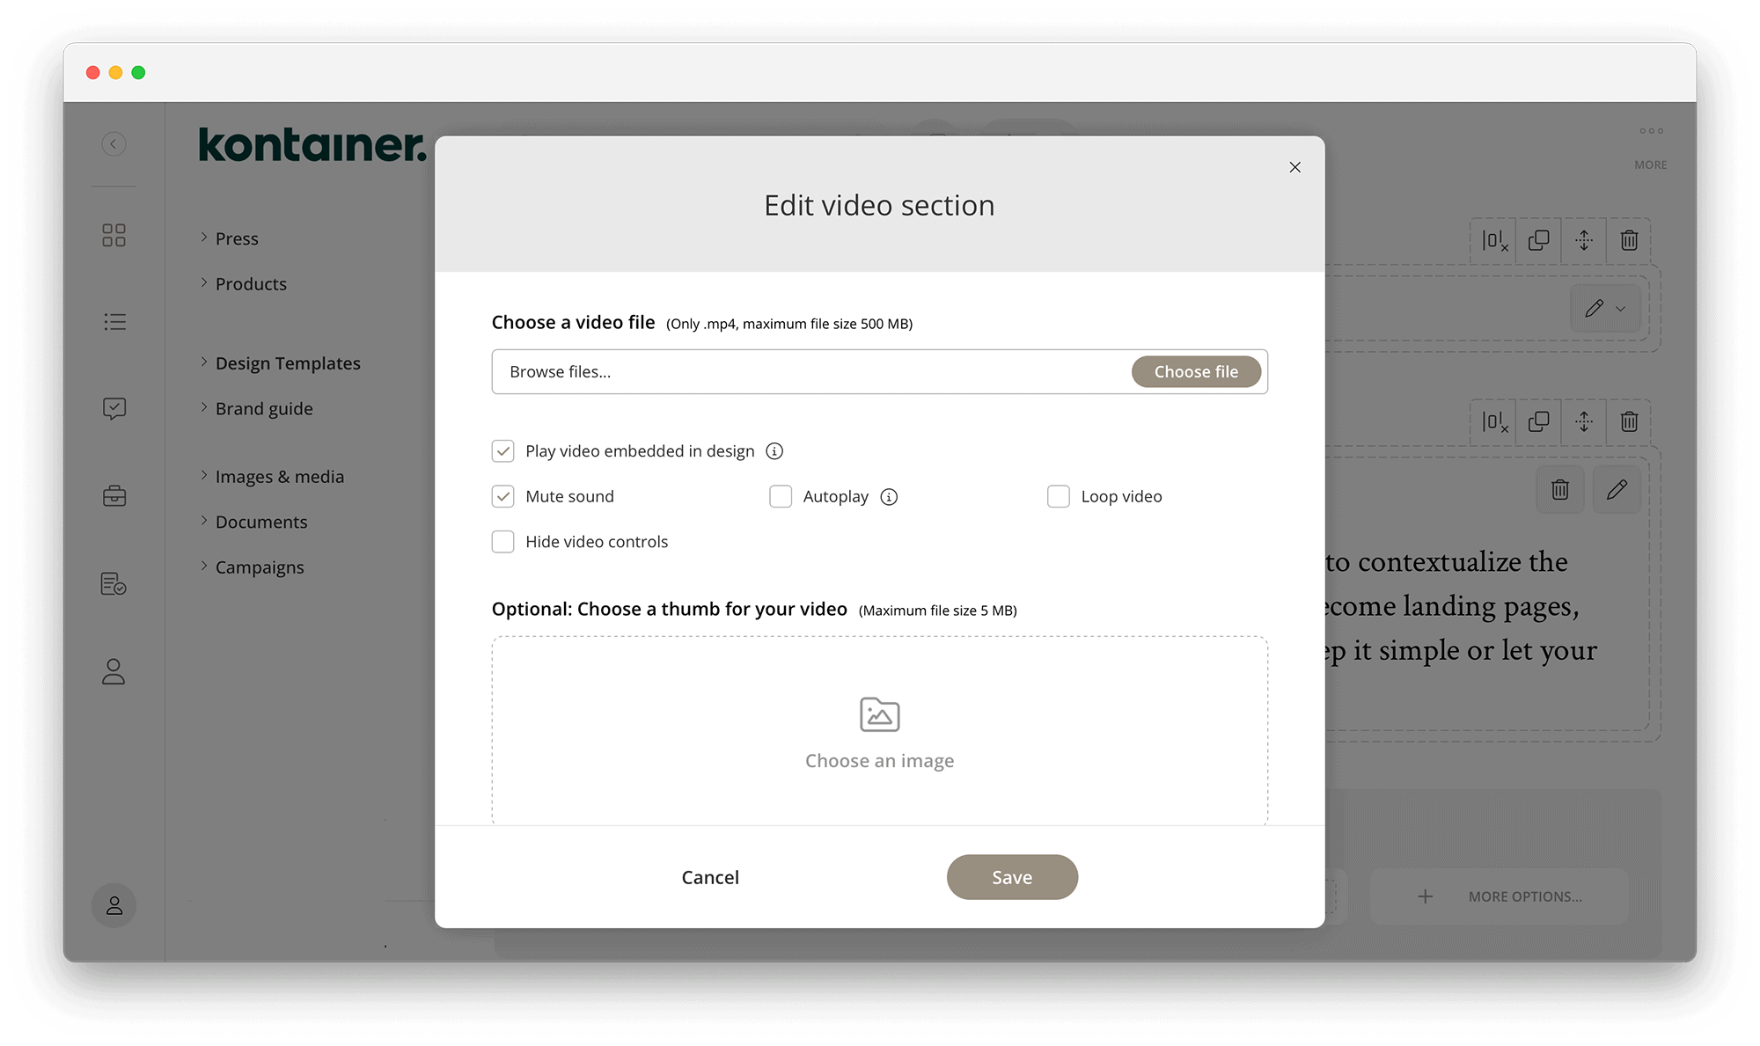
Task: Select the user profile icon in sidebar
Action: pyautogui.click(x=114, y=673)
